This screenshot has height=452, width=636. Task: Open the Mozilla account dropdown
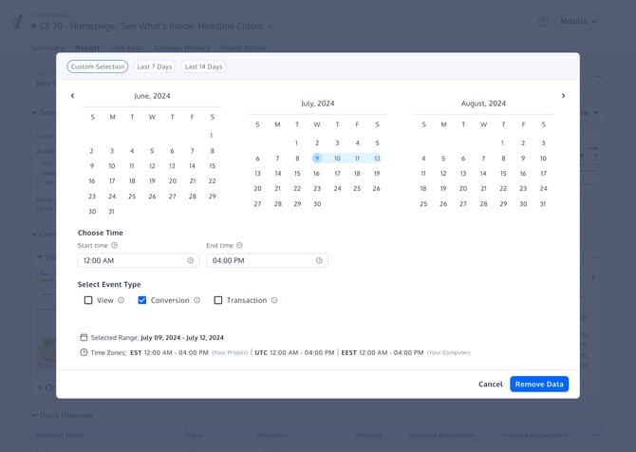[x=578, y=21]
